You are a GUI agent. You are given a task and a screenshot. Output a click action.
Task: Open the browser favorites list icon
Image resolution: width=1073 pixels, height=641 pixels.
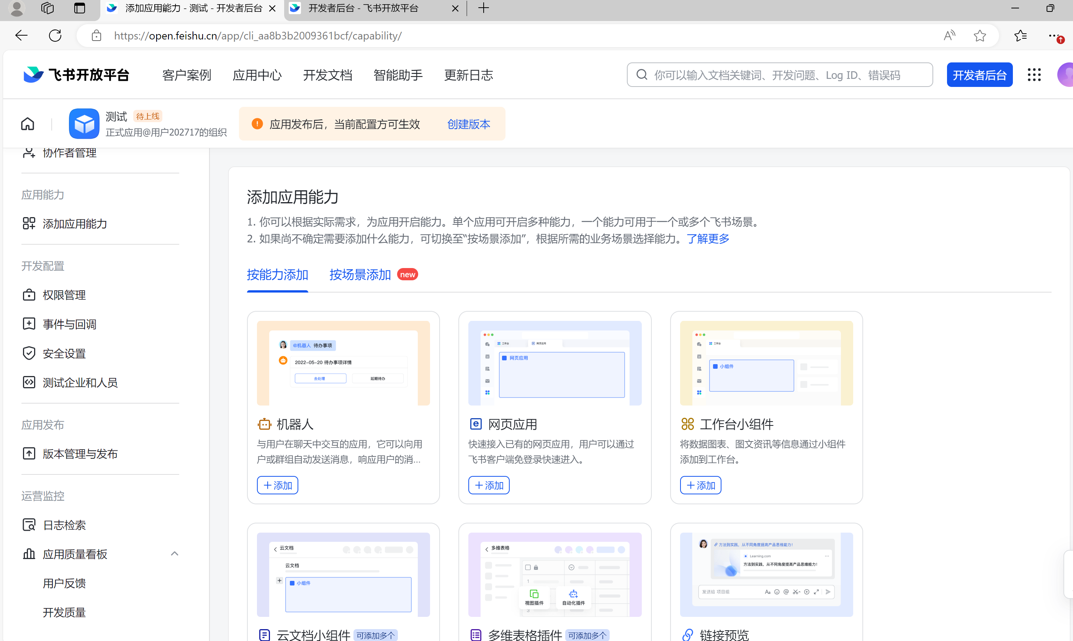(1020, 35)
